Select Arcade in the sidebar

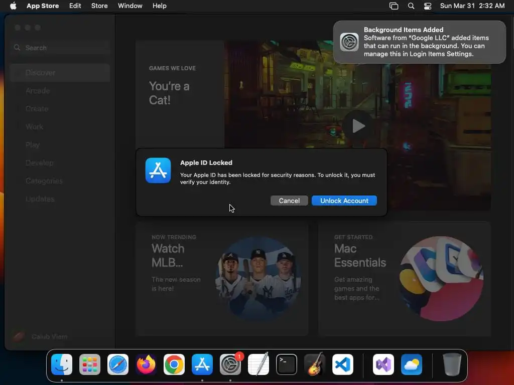(x=60, y=91)
